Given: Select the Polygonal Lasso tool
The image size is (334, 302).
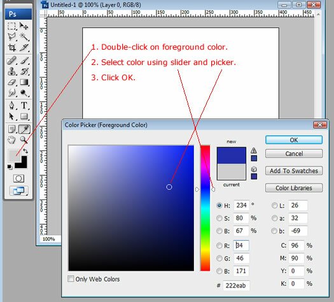Looking at the screenshot, I should pos(11,37).
